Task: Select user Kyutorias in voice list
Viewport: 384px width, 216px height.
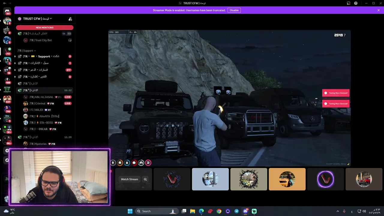Action: [47, 144]
